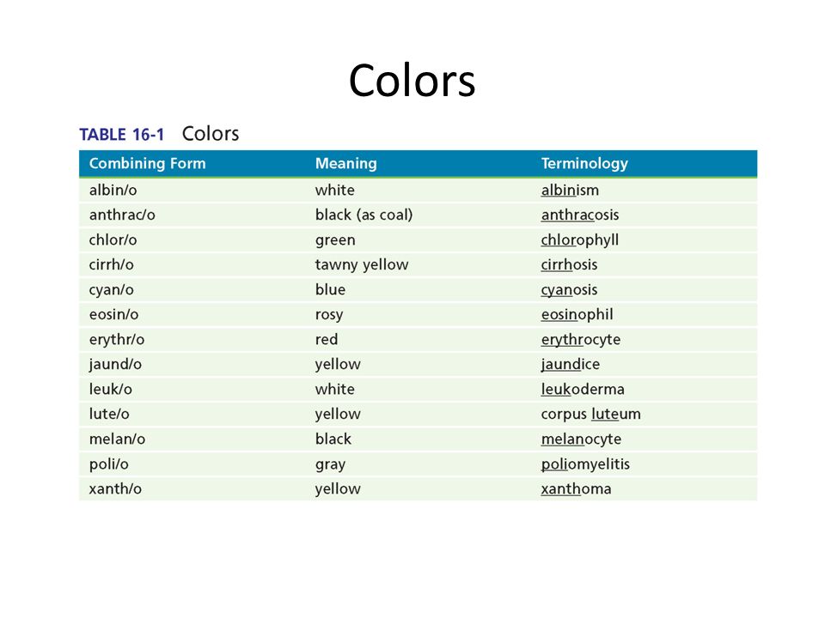Click the 'tawny yellow' meaning cell
Viewport: 825px width, 618px height.
[x=362, y=265]
